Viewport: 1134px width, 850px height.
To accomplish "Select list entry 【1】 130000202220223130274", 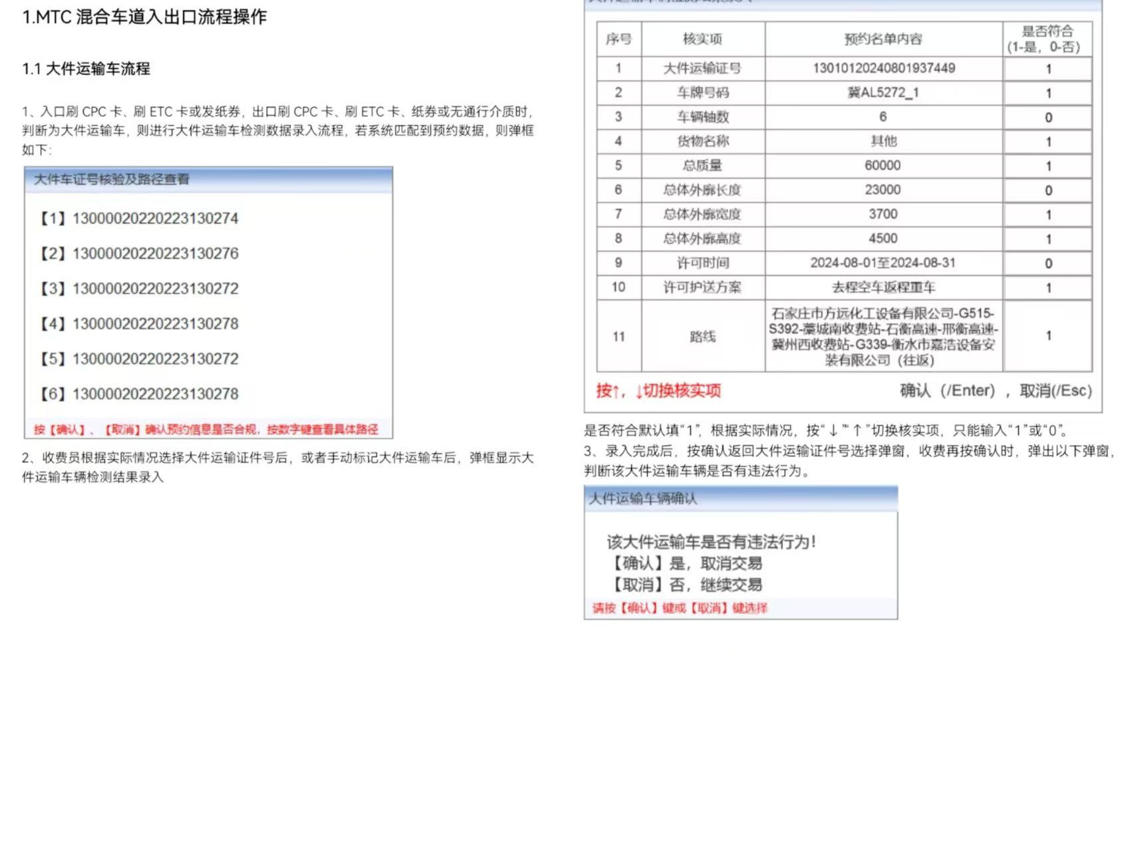I will tap(138, 218).
